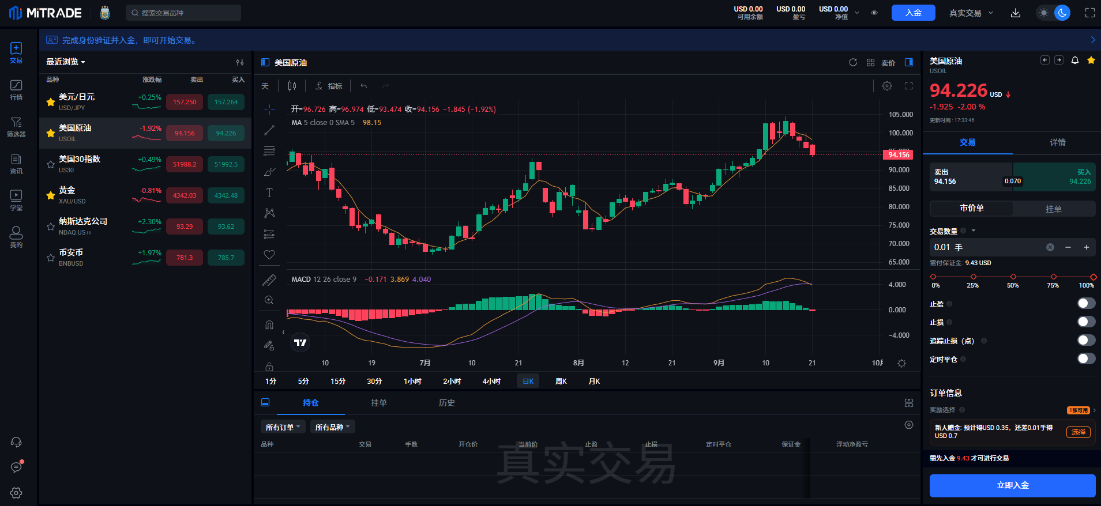This screenshot has width=1101, height=506.
Task: Toggle Trailing Stop switch
Action: (x=1086, y=340)
